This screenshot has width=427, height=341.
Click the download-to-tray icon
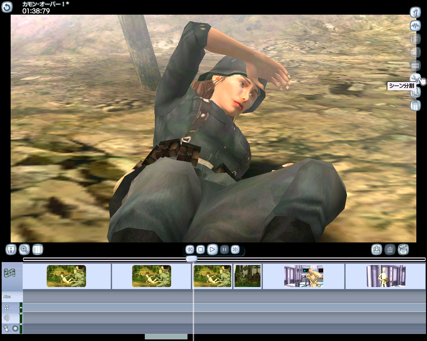click(377, 249)
